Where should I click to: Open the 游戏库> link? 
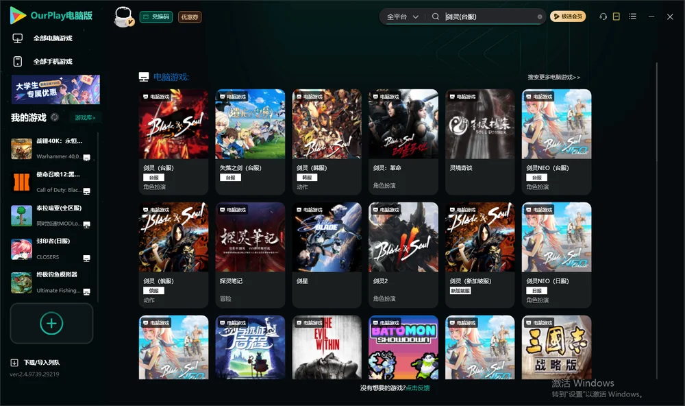point(85,117)
